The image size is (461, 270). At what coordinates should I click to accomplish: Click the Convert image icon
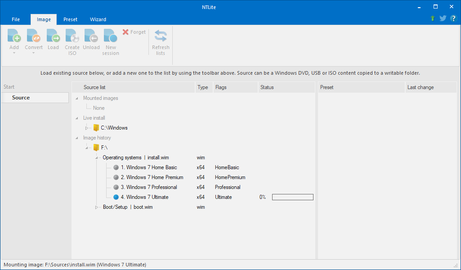tap(34, 36)
